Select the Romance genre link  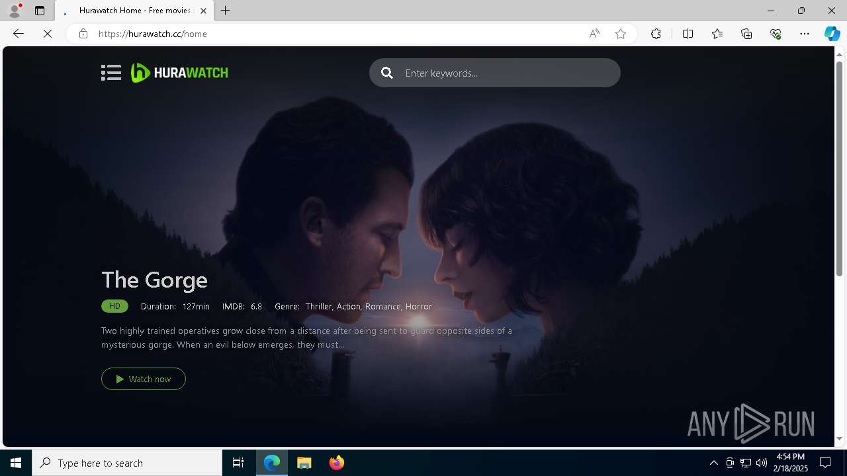click(x=383, y=306)
